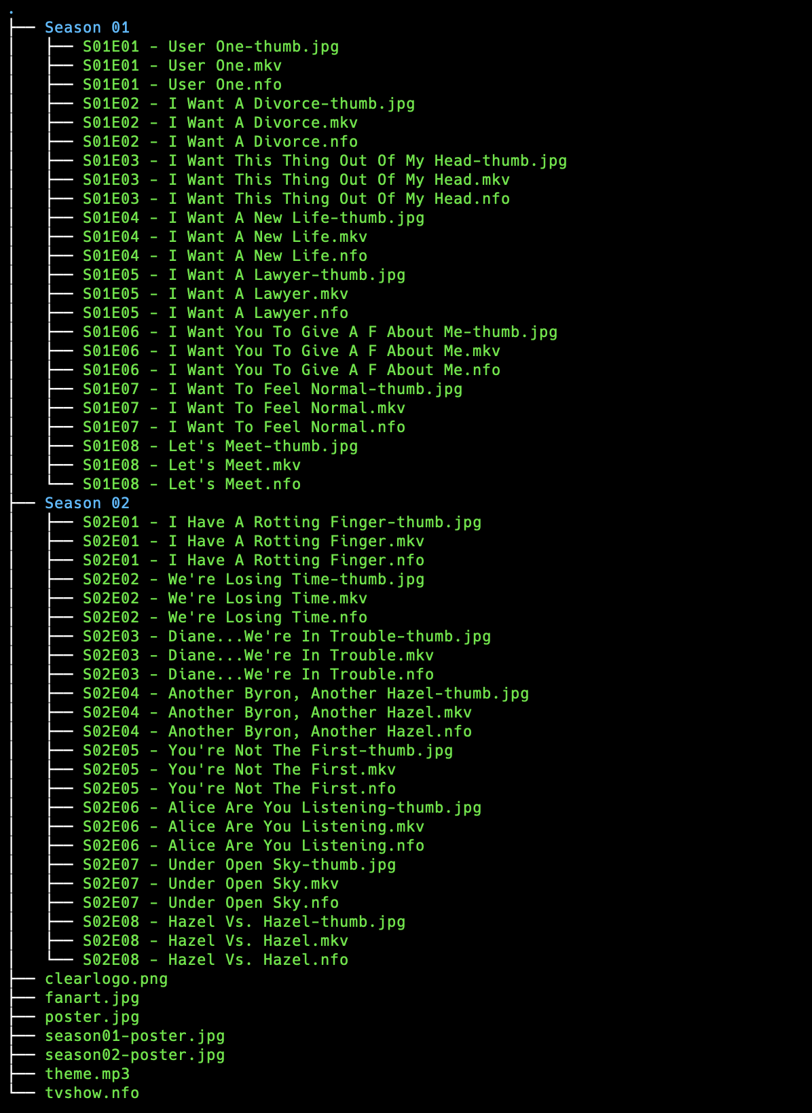Click S02E02 - We're Losing Time.mkv

point(225,599)
